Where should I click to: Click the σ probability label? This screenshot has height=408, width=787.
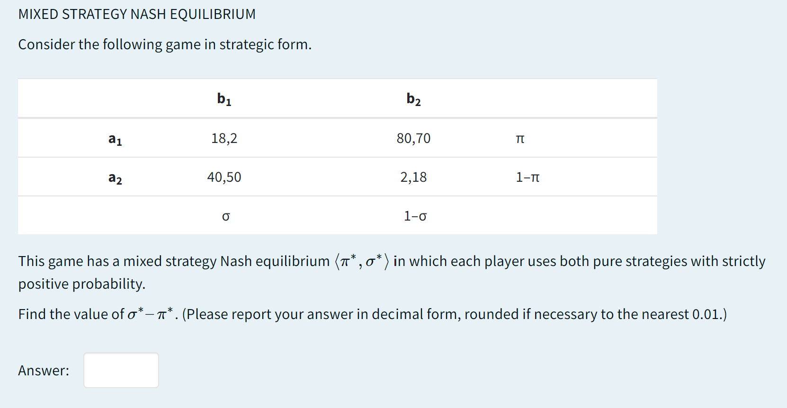[x=226, y=215]
